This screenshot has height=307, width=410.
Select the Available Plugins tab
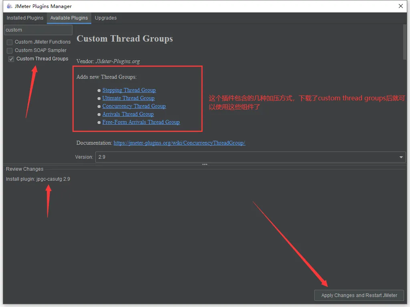(x=69, y=18)
